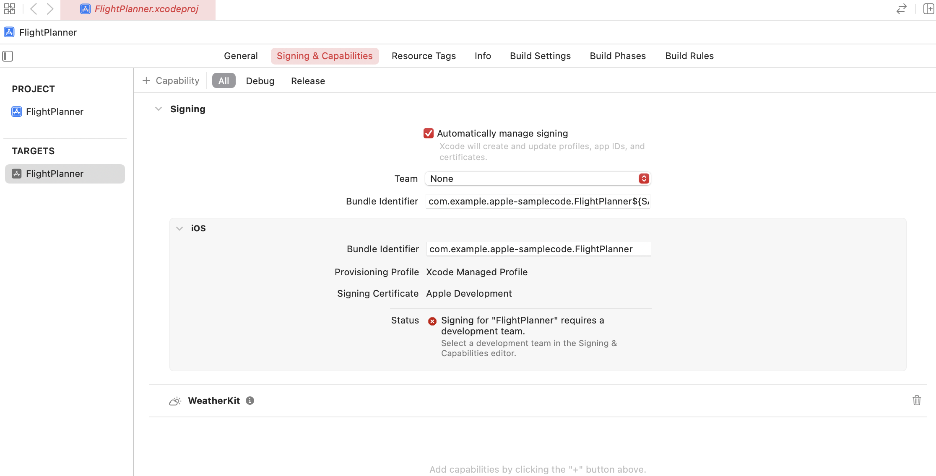Add a new Capability
936x476 pixels.
pos(171,80)
